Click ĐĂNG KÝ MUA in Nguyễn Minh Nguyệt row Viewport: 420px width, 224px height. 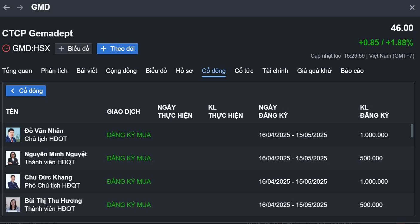point(129,158)
